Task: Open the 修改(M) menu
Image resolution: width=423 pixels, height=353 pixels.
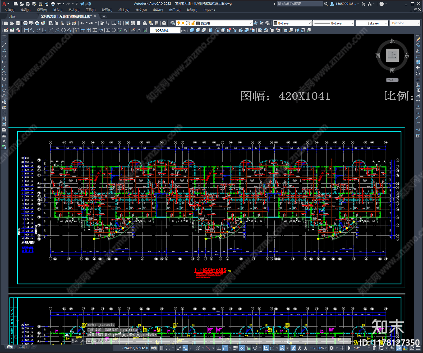Action: tap(141, 10)
